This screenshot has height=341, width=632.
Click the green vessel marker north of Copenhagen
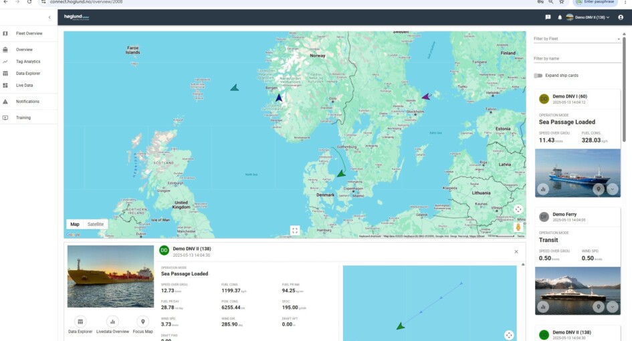[x=341, y=173]
